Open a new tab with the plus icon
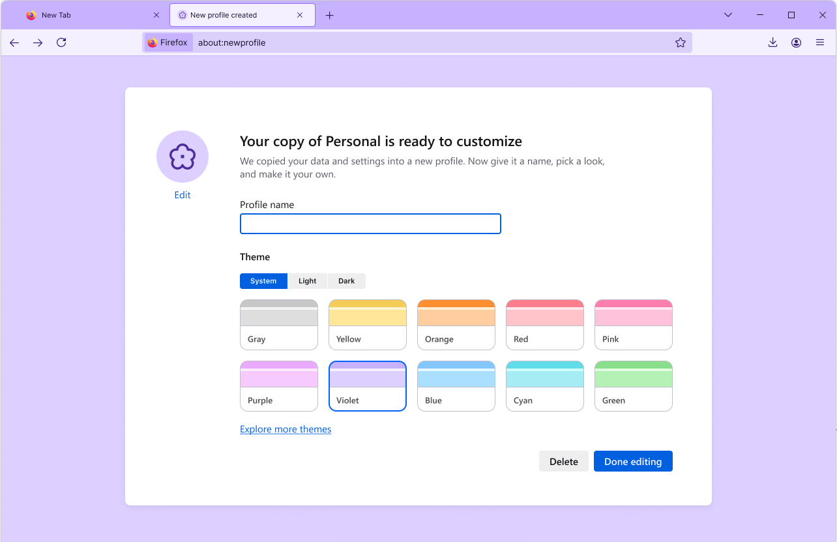This screenshot has height=542, width=837. pyautogui.click(x=329, y=15)
